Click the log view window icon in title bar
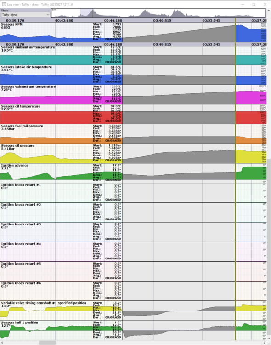Viewport: 271px width, 345px height. click(4, 4)
